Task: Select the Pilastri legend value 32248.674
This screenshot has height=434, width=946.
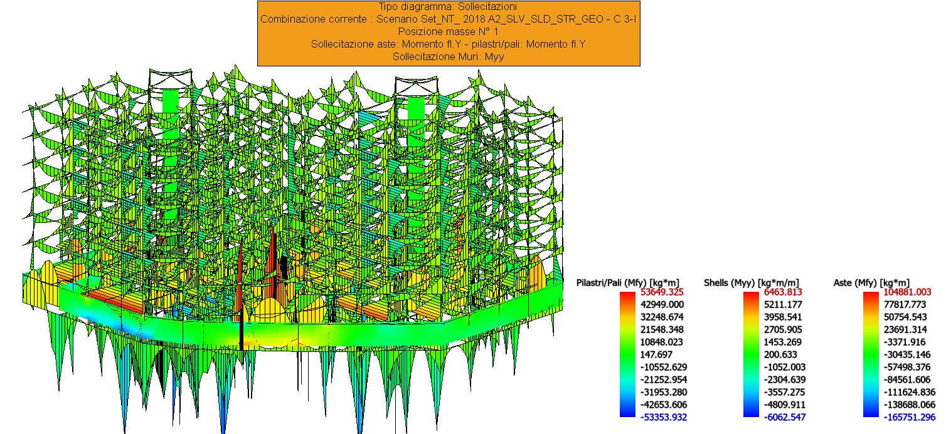Action: [x=662, y=318]
